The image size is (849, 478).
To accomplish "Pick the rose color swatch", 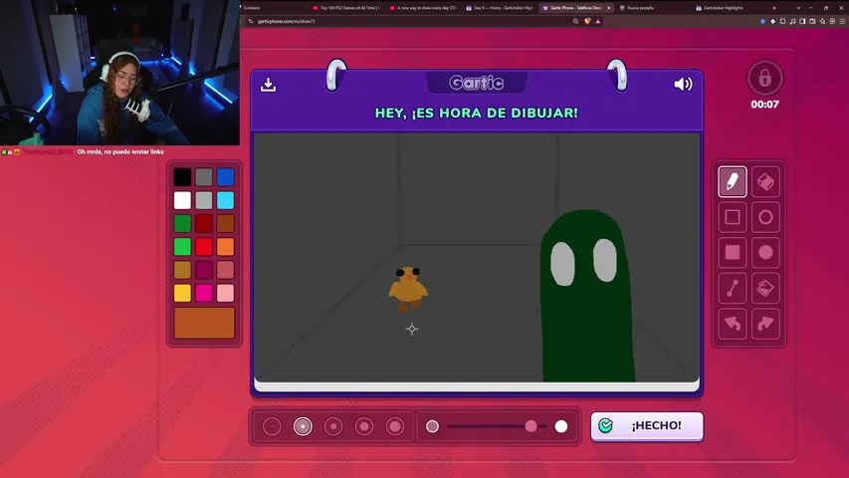I will 225,270.
